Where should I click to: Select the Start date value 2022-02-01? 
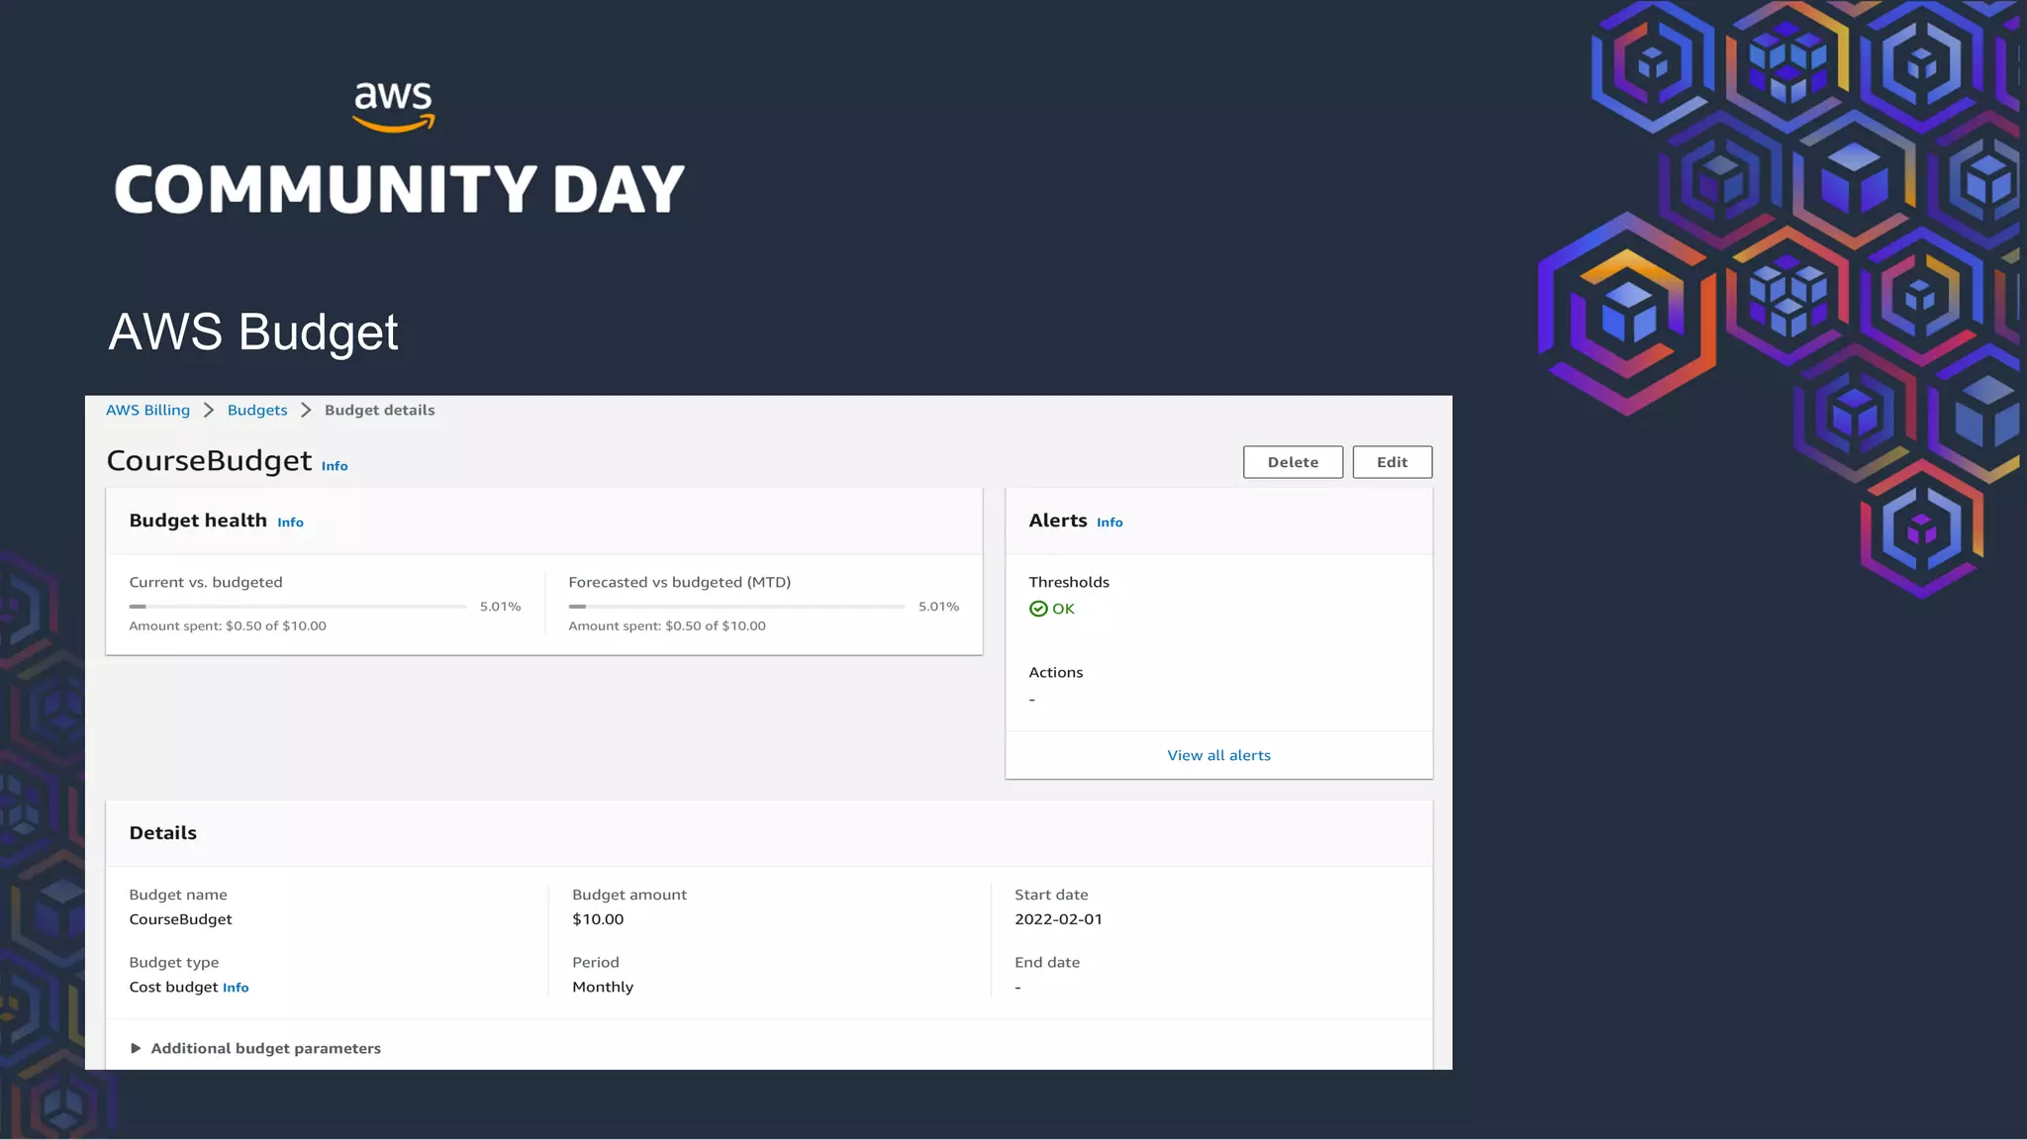1058,919
